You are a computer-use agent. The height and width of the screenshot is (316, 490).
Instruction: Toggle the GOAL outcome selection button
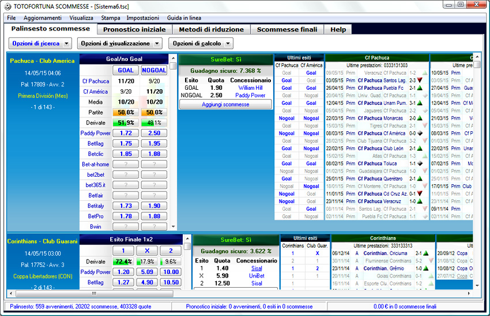(x=126, y=70)
